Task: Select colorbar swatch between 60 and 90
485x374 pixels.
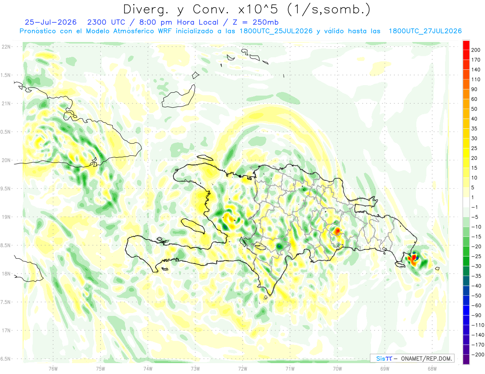Action: (x=466, y=94)
